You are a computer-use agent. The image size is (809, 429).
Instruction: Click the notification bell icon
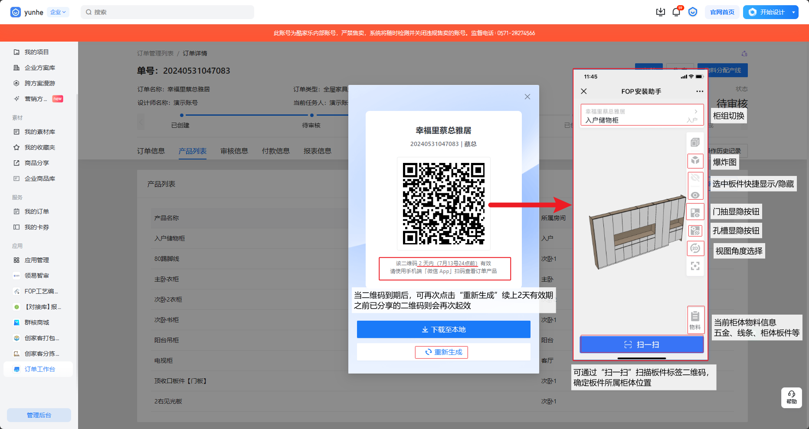point(676,12)
